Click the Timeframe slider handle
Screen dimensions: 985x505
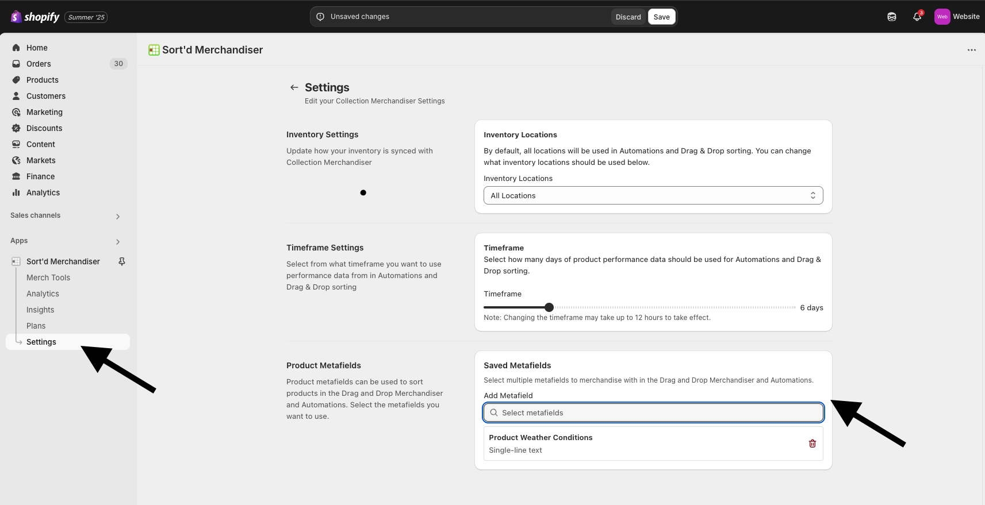tap(549, 307)
